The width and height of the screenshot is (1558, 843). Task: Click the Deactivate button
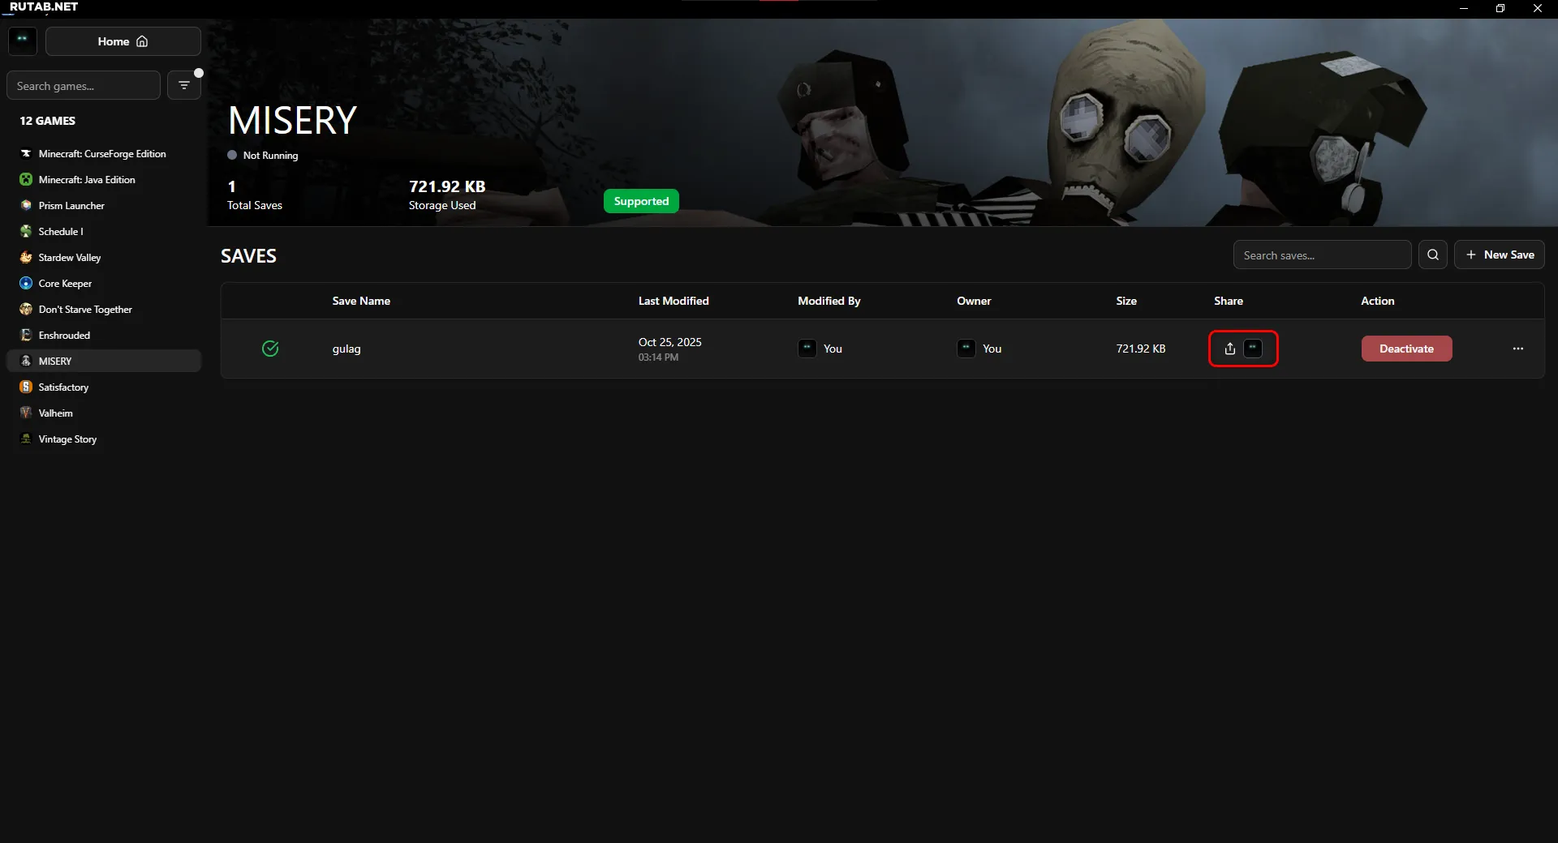pos(1406,349)
